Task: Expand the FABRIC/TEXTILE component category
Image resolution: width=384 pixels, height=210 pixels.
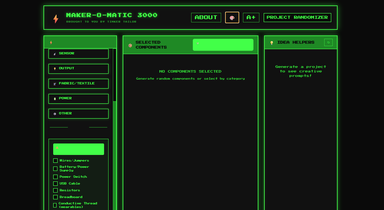Action: pos(78,84)
